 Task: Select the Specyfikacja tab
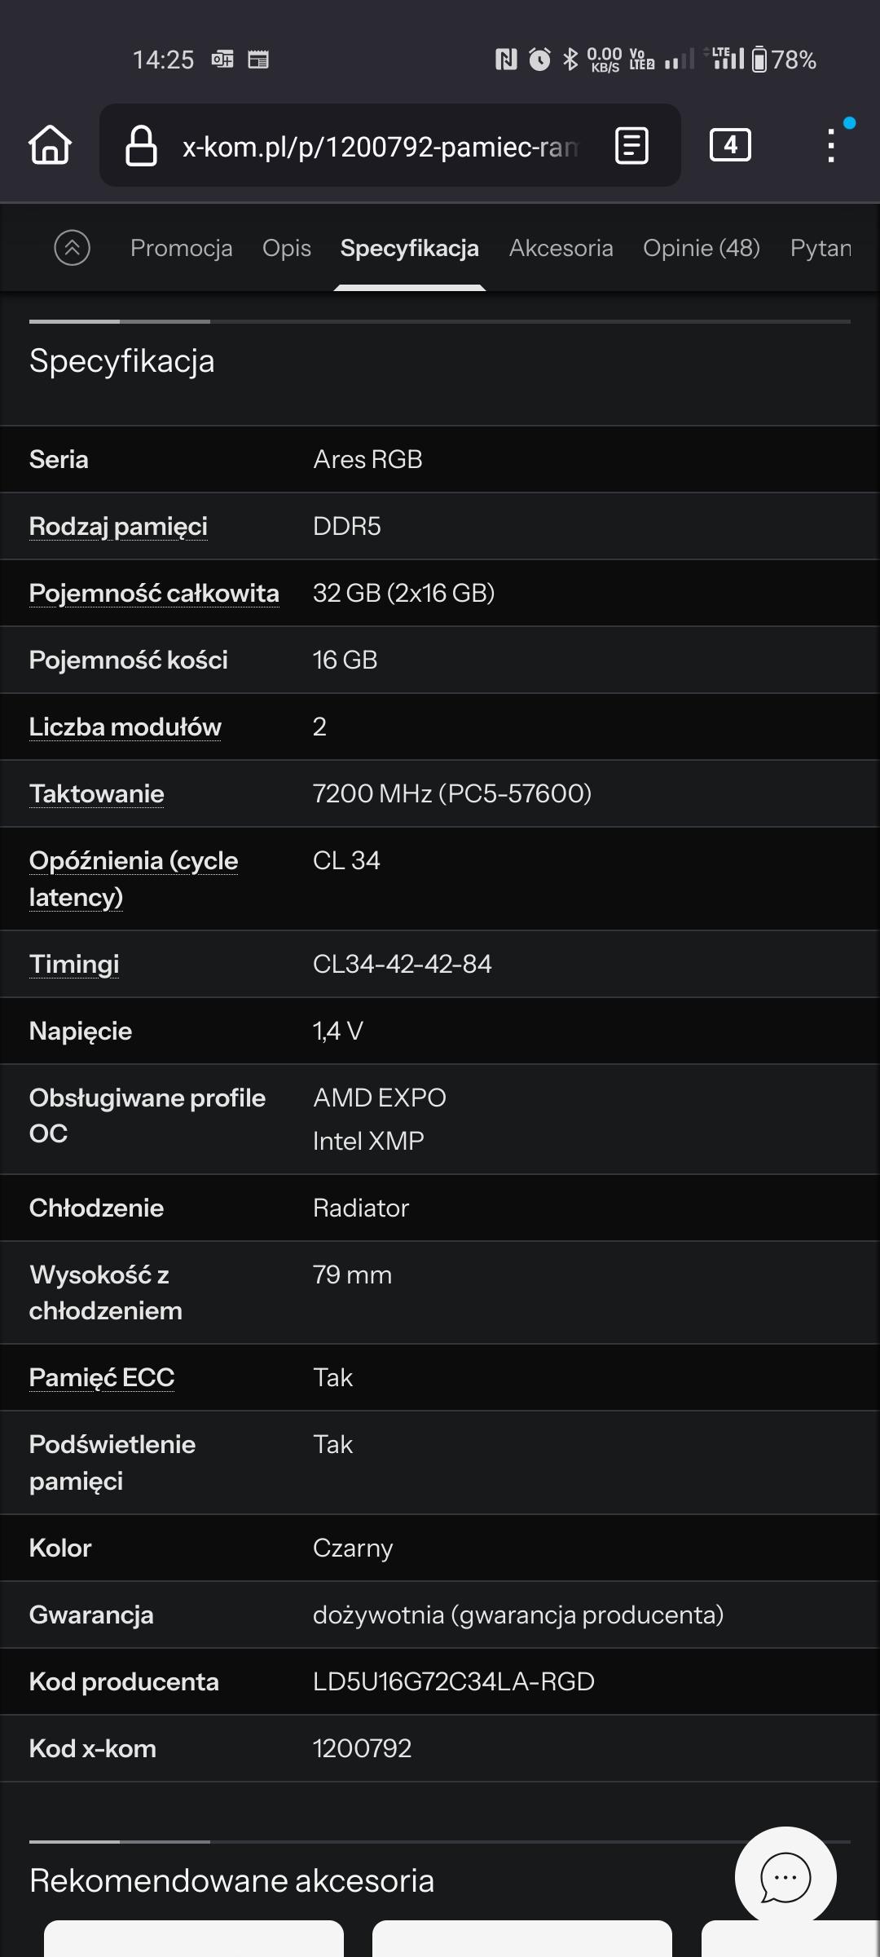(x=409, y=248)
